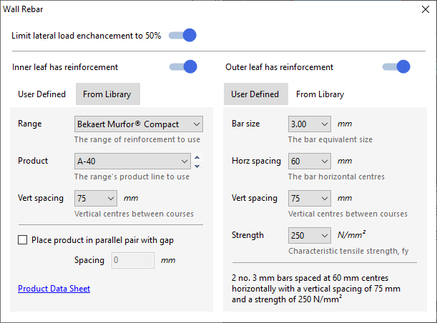The height and width of the screenshot is (323, 437).
Task: Open the Horz spacing dropdown showing 60
Action: click(x=310, y=161)
